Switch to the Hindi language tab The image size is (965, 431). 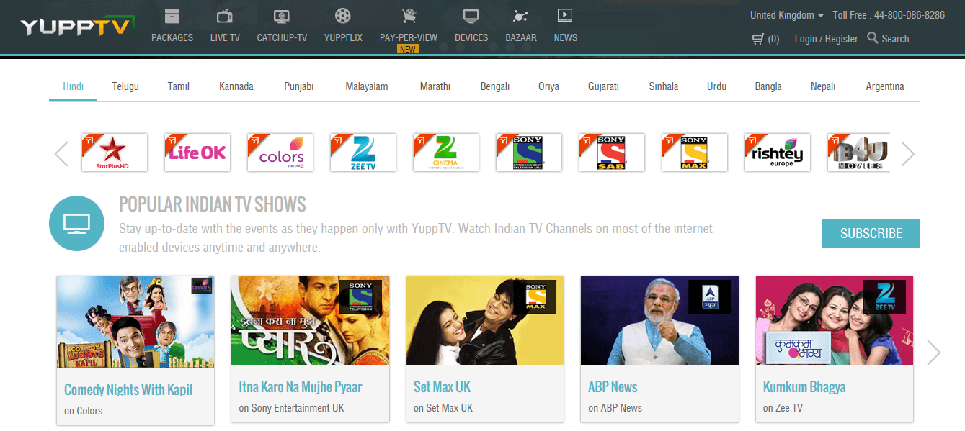[74, 86]
